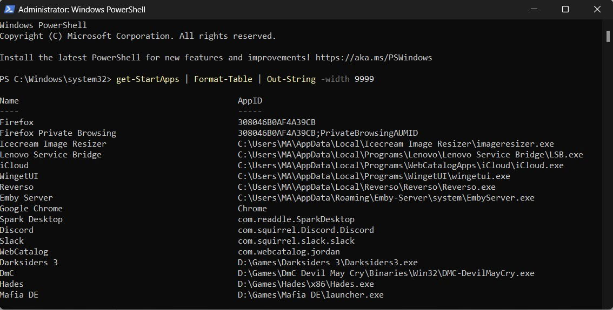Click the 'Mafia DE\launcher.exe' path

(311, 295)
